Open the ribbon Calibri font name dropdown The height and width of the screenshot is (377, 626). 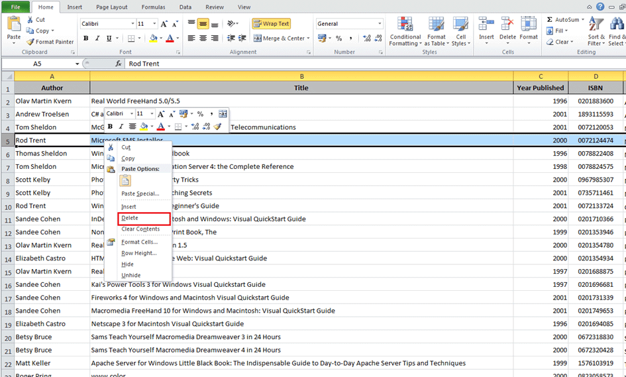point(132,24)
